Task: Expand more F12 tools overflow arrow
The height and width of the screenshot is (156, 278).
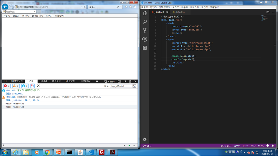Action: pyautogui.click(x=97, y=81)
